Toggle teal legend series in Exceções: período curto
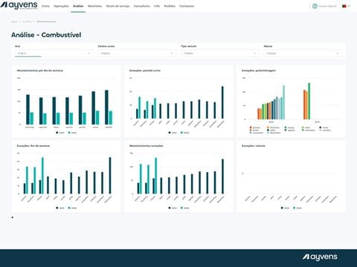 tap(182, 133)
